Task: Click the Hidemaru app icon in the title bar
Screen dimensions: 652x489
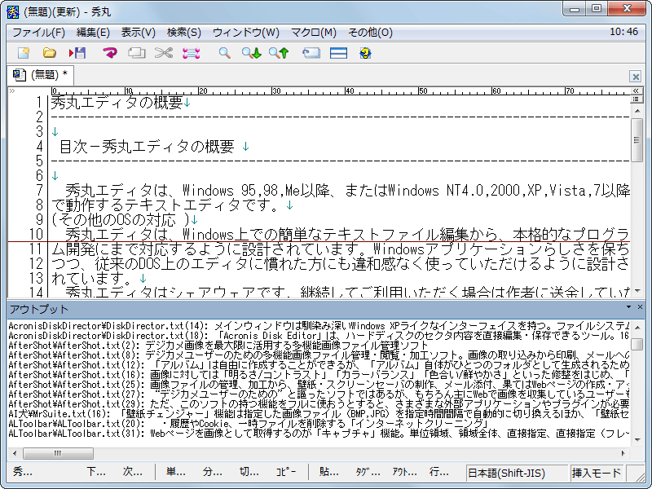Action: pyautogui.click(x=13, y=11)
